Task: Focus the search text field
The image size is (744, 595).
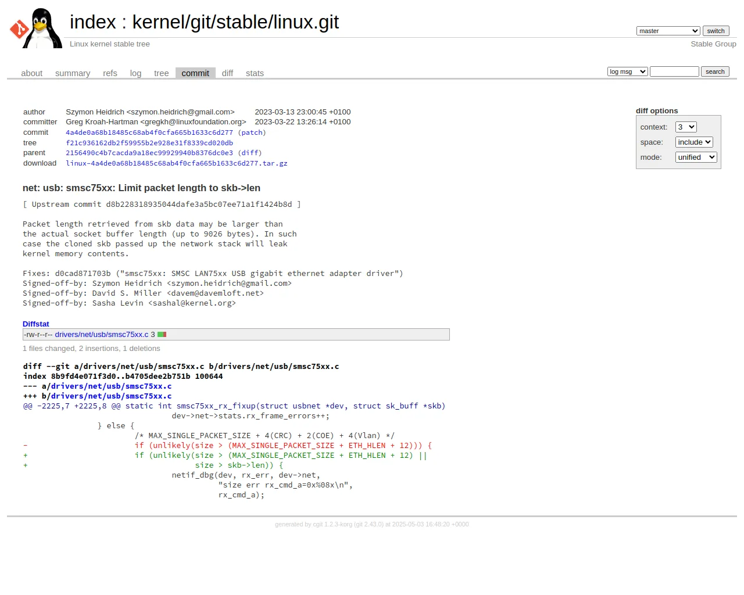Action: click(674, 71)
